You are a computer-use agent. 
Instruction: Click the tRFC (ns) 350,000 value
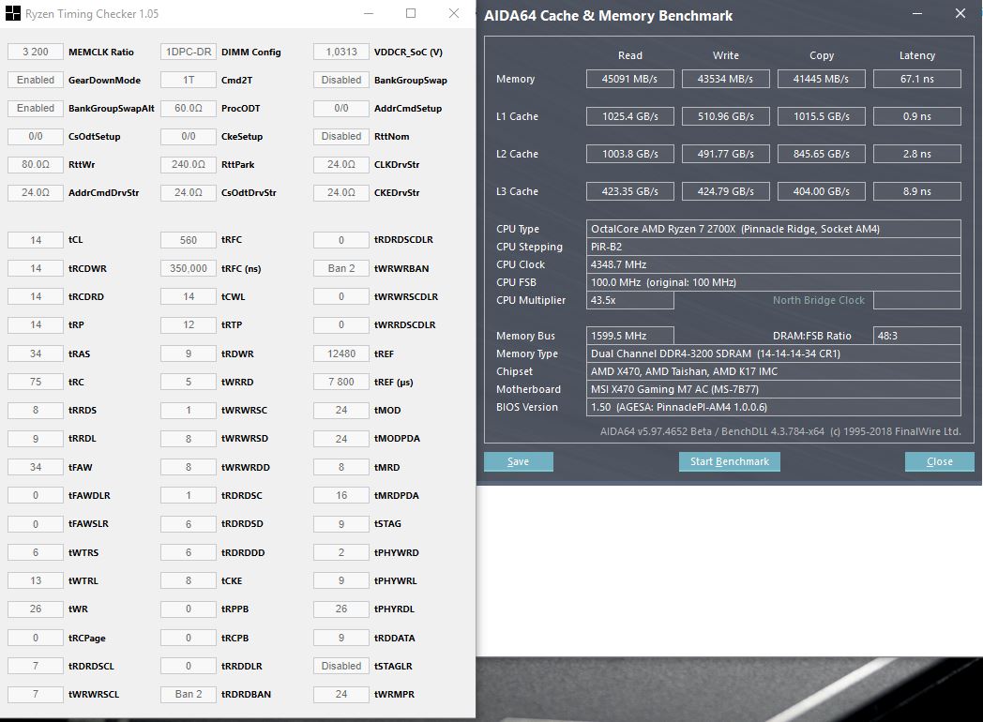189,269
